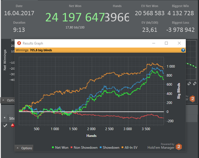Click the date value 16.04.2017

pyautogui.click(x=19, y=13)
